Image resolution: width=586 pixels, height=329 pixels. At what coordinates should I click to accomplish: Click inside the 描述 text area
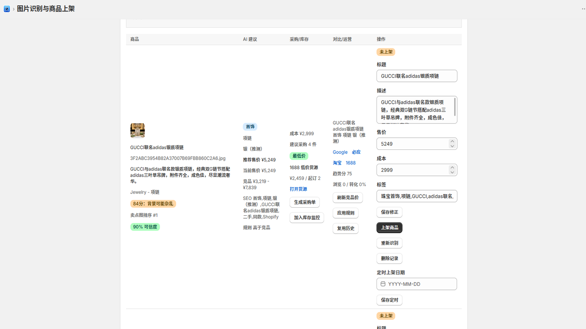click(x=417, y=110)
